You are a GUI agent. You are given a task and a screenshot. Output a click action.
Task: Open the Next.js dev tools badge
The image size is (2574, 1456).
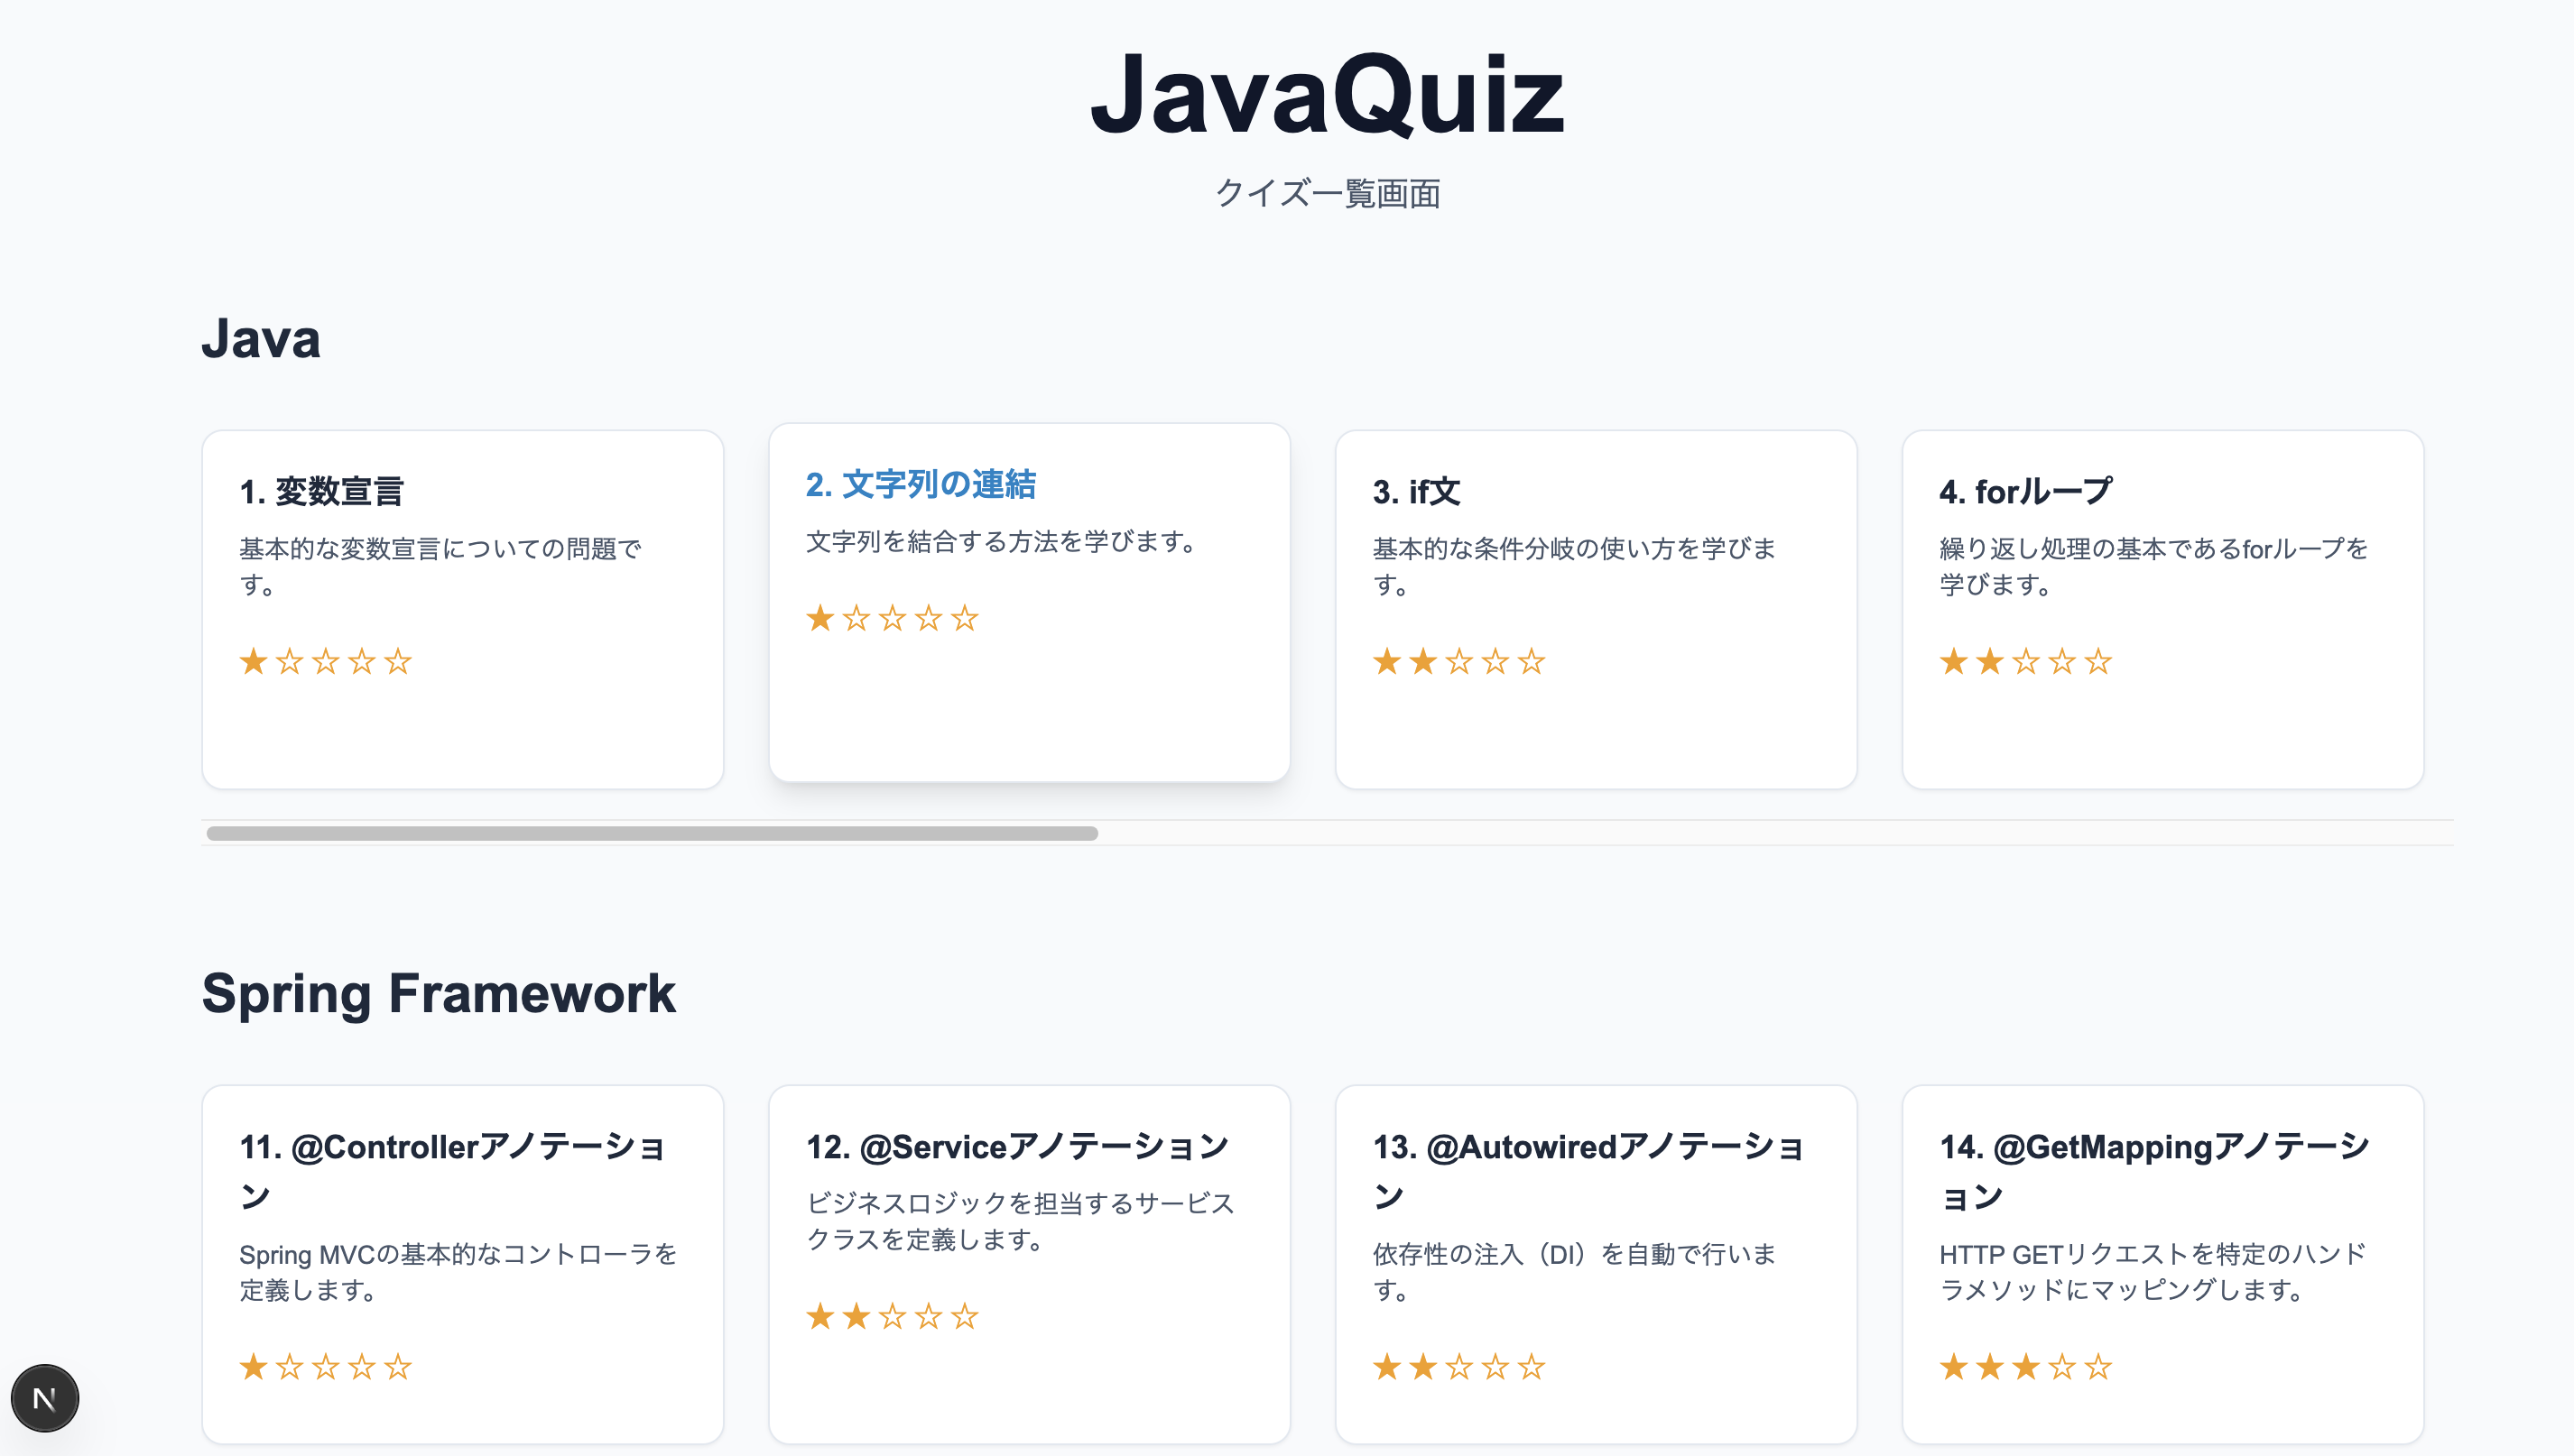click(44, 1397)
